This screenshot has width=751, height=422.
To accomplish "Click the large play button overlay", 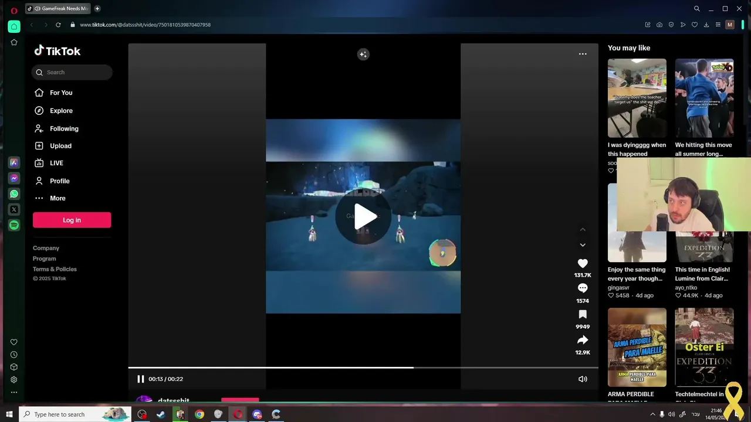I will (x=363, y=216).
